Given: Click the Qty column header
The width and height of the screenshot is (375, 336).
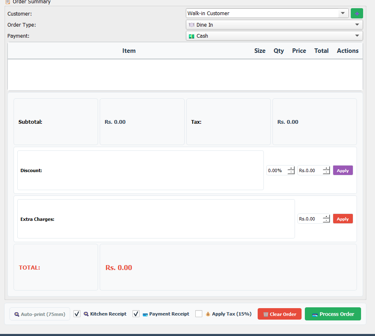Looking at the screenshot, I should tap(279, 51).
